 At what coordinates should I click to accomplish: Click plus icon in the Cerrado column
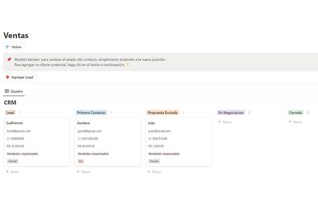coord(290,122)
